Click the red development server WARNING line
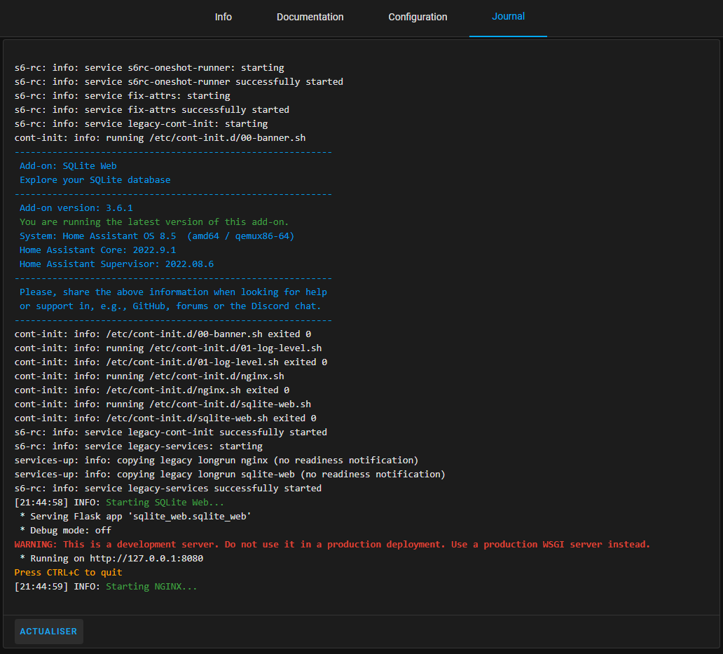 click(x=332, y=545)
